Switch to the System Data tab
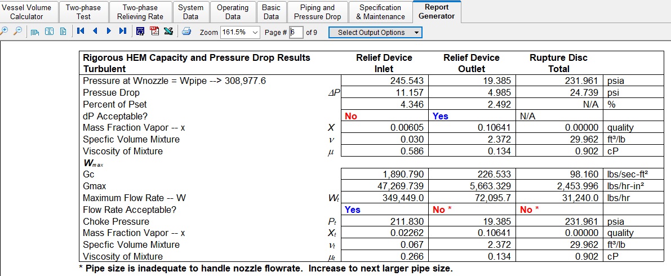The height and width of the screenshot is (276, 671). (190, 12)
